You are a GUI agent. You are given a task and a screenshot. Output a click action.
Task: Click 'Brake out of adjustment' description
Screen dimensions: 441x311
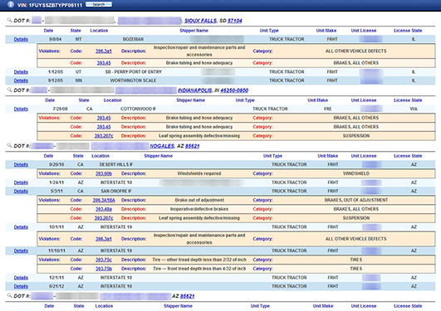click(x=199, y=200)
